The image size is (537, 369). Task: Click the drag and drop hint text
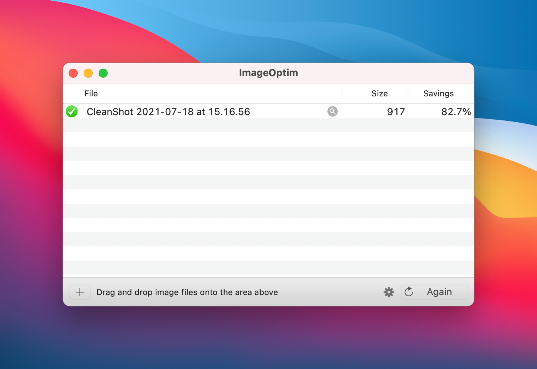point(187,292)
